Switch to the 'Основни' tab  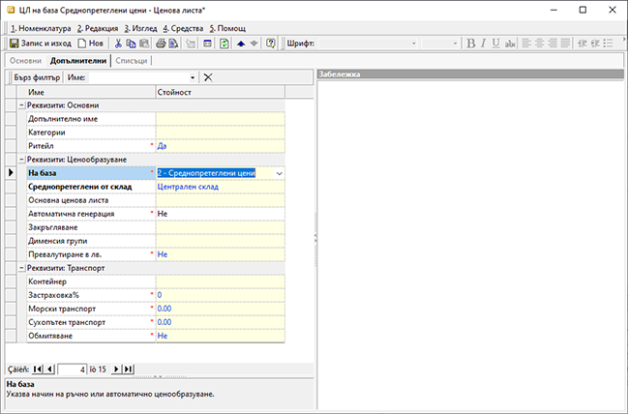(26, 60)
